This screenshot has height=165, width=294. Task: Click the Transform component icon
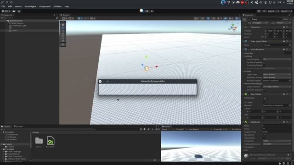point(246,27)
